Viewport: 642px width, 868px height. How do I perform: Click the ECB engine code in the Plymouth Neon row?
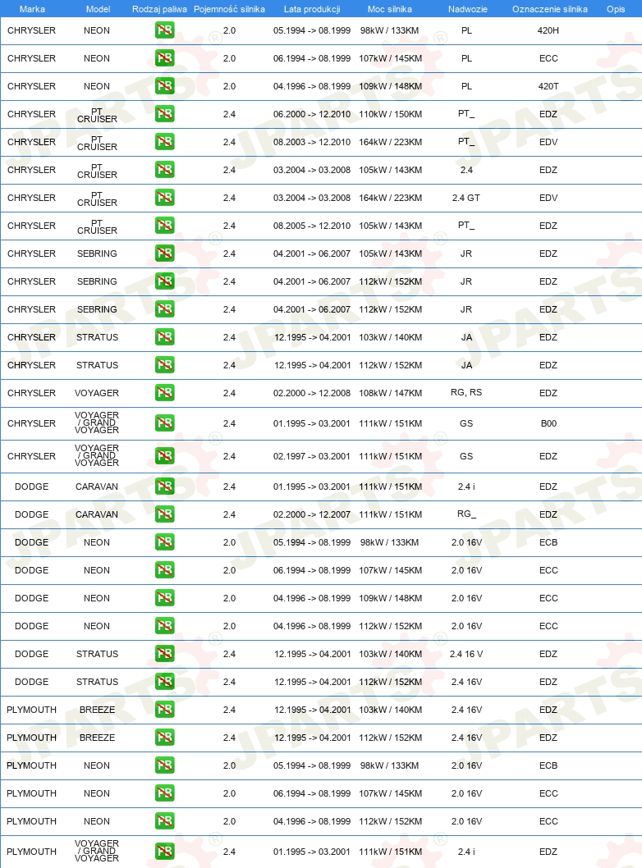(x=548, y=765)
